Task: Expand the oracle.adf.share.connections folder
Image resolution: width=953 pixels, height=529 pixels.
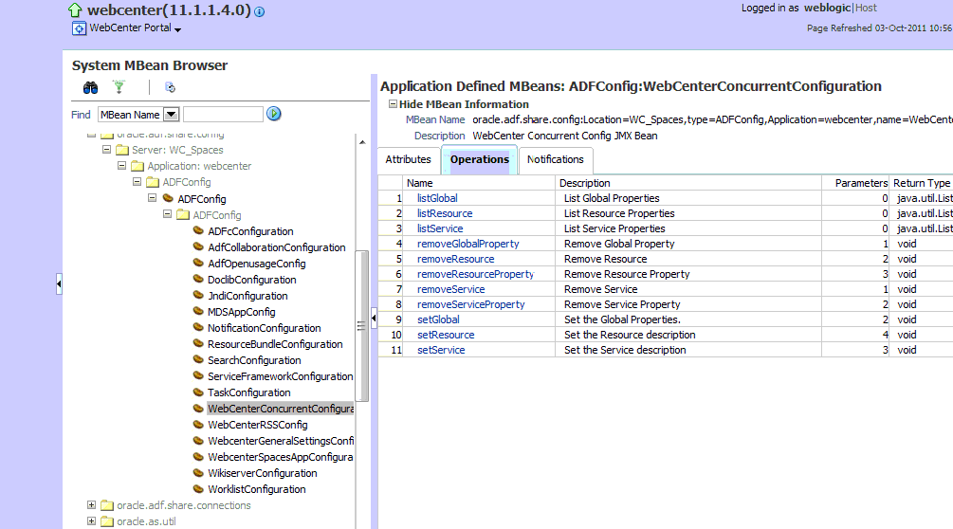Action: [x=91, y=504]
